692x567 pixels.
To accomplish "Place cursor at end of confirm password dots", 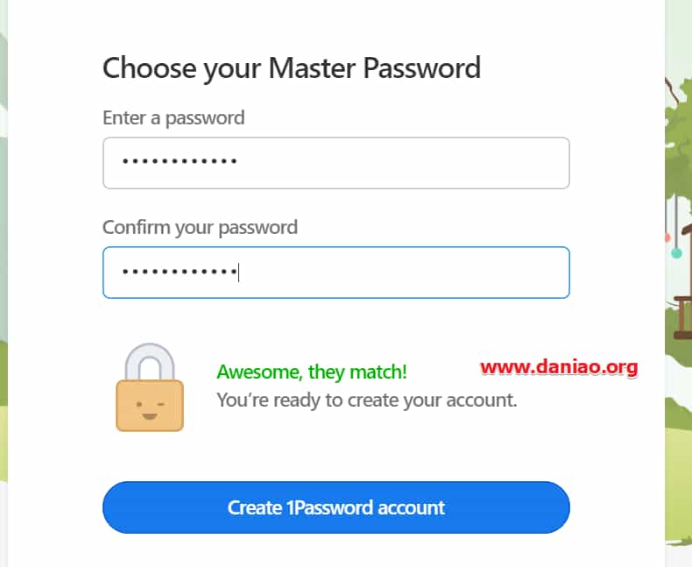I will click(239, 272).
